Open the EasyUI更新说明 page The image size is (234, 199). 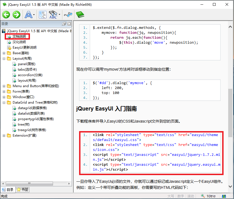pos(24,48)
